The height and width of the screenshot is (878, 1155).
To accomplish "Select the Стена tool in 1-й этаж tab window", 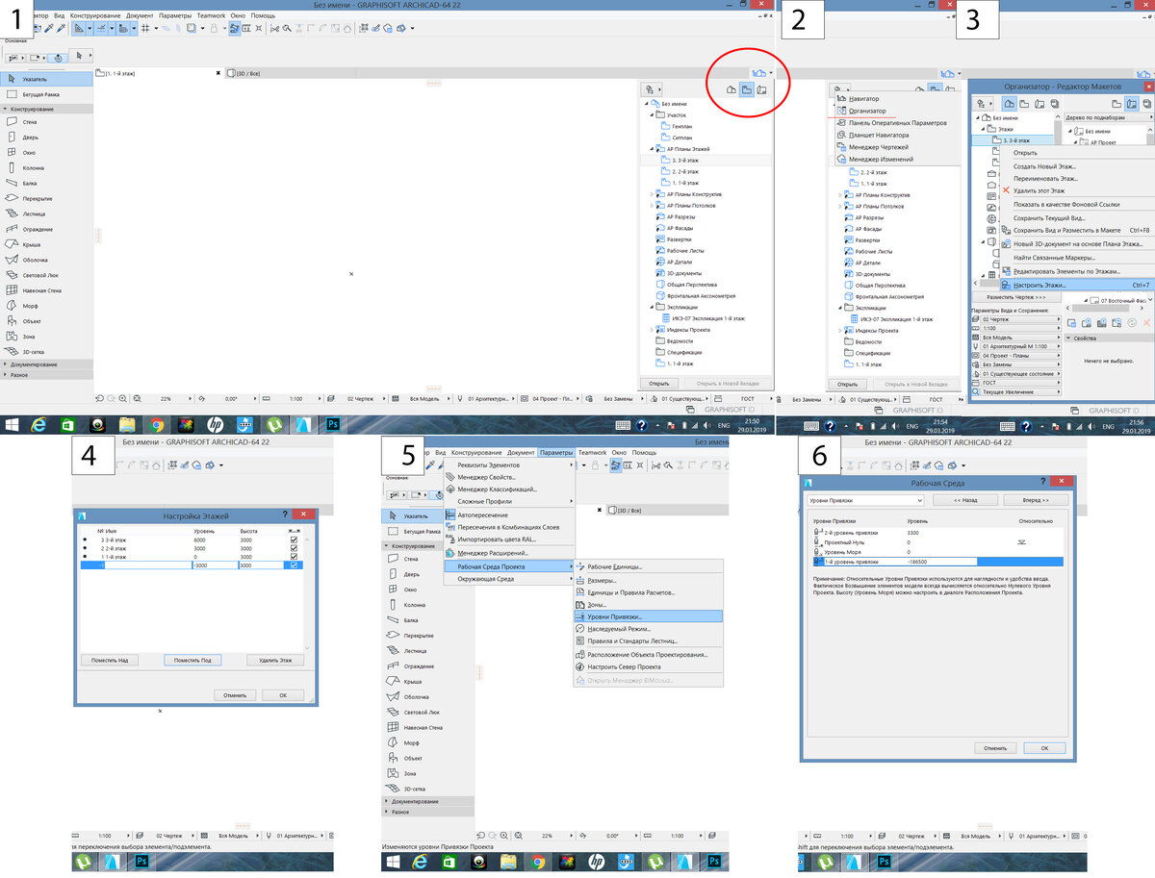I will (46, 122).
